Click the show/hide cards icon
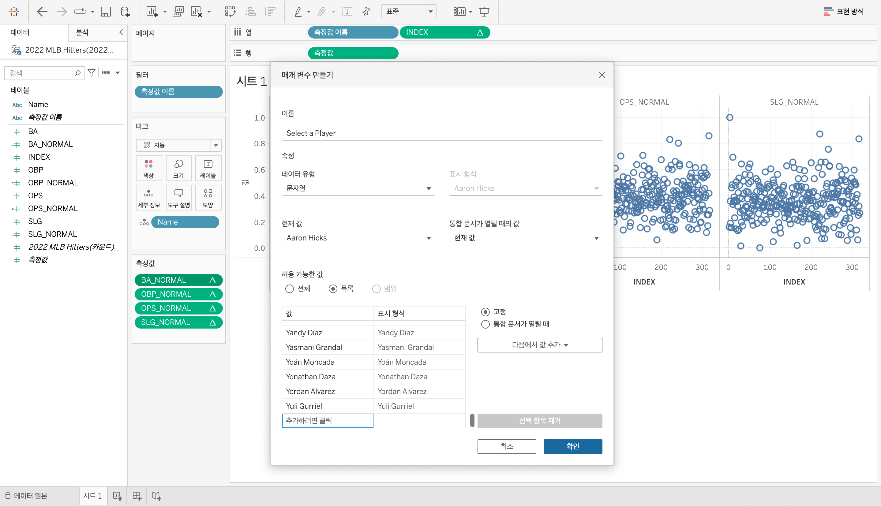The width and height of the screenshot is (881, 506). (x=459, y=11)
